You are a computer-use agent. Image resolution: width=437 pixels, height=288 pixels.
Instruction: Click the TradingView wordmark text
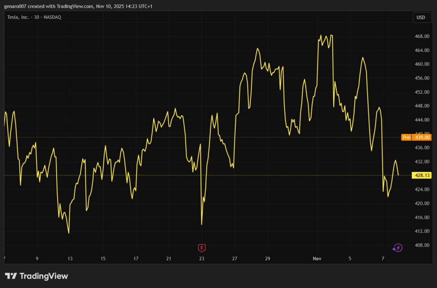coord(44,276)
